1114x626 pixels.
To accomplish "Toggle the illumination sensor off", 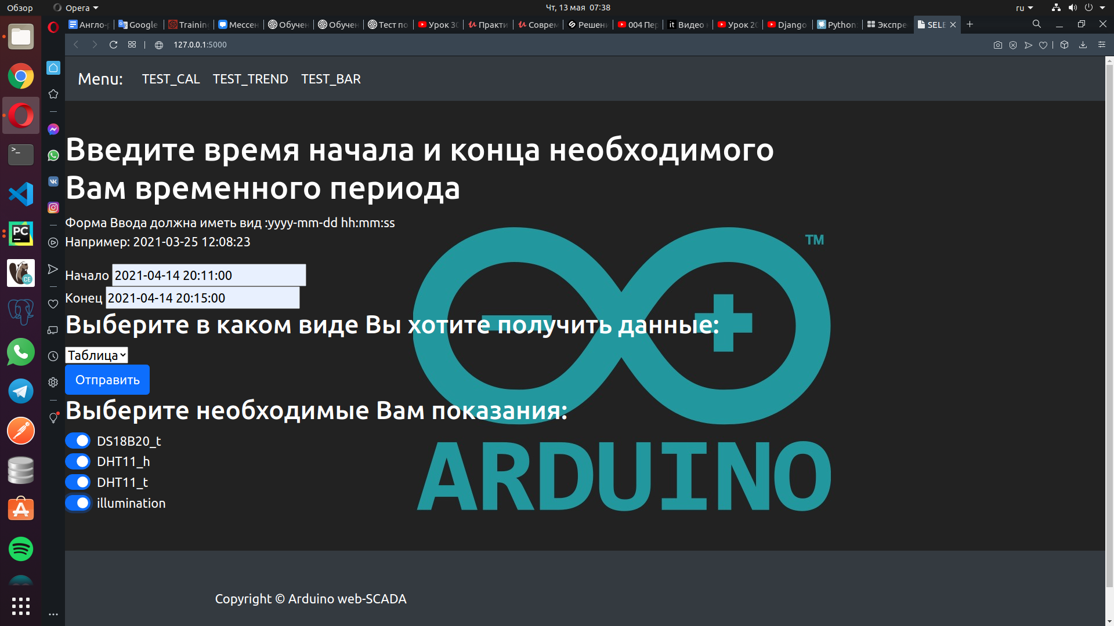I will point(78,503).
